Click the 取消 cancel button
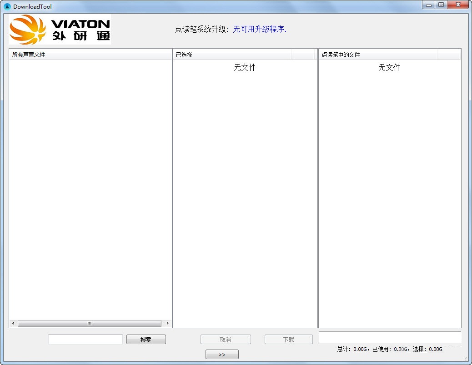 click(x=226, y=340)
